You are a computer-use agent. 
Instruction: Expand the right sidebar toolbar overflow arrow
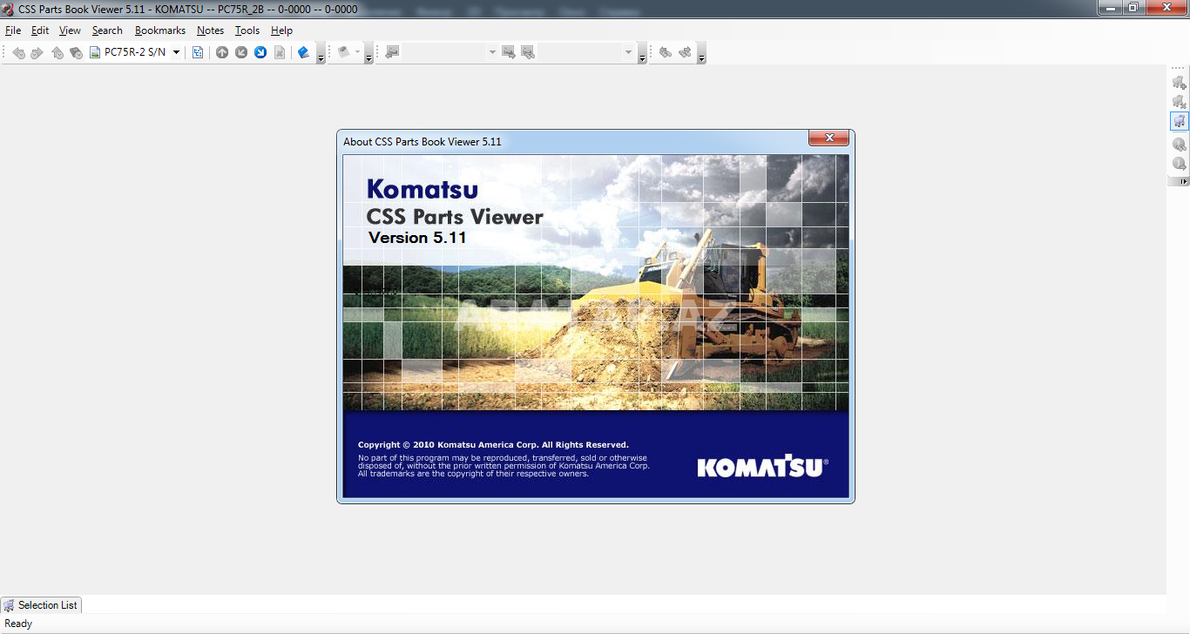pyautogui.click(x=1179, y=181)
